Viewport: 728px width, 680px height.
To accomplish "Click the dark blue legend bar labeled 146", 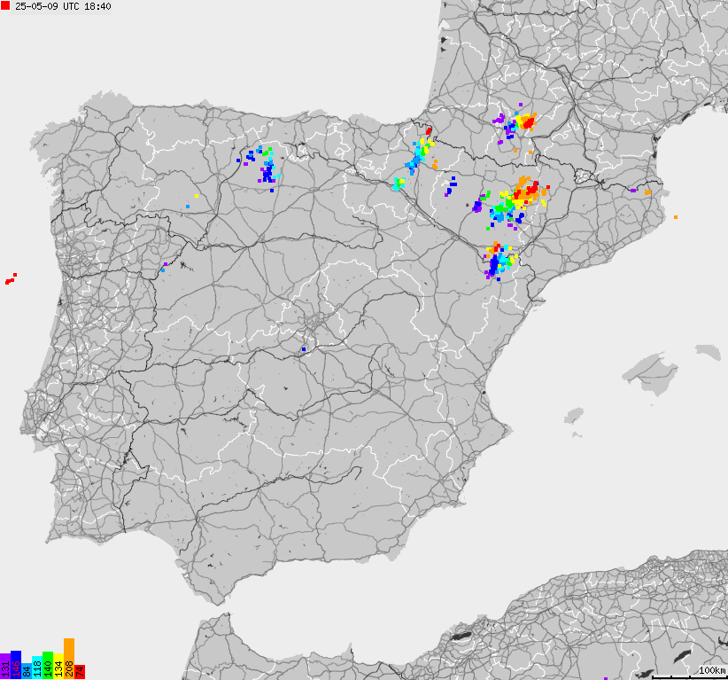I will 16,665.
